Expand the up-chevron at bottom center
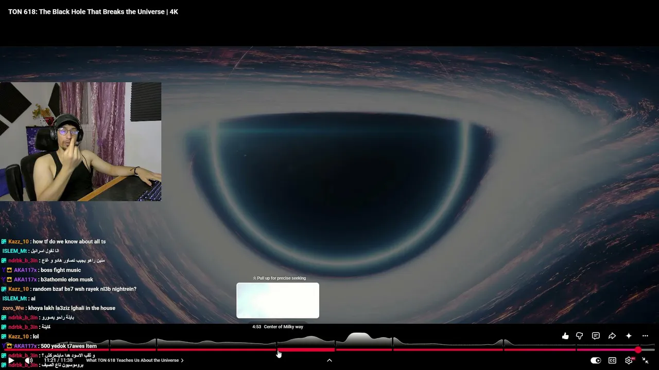Screen dimensions: 659x370 point(329,360)
